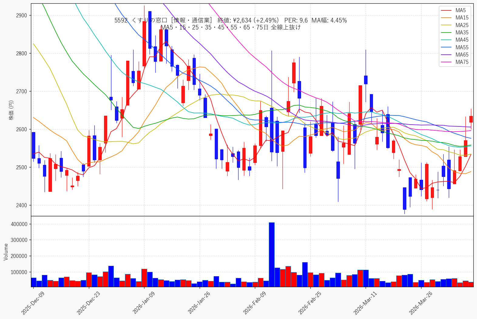This screenshot has height=319, width=477.
Task: Select the MA65 purple legend entry
Action: tap(455, 55)
